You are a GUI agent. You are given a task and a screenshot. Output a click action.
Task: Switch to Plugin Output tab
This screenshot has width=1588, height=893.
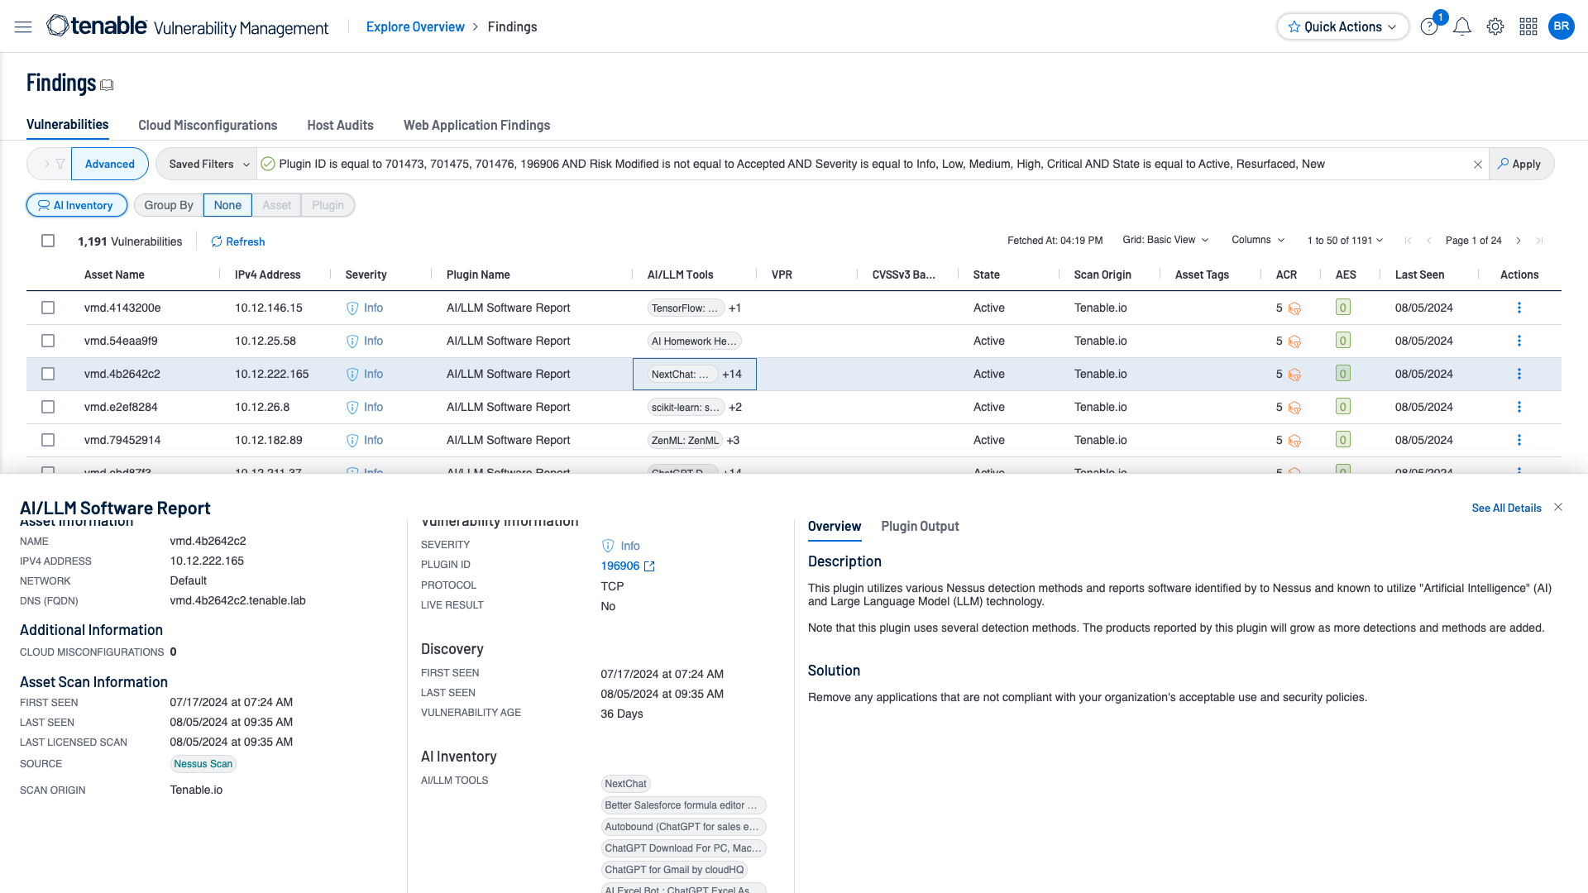920,527
